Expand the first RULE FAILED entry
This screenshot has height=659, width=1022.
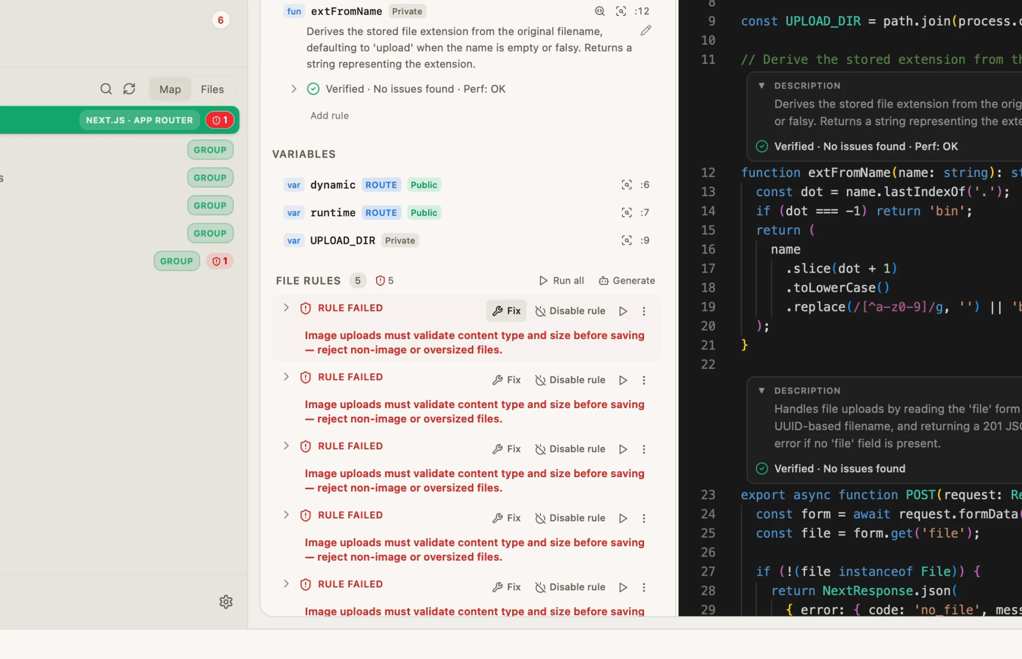(x=286, y=308)
